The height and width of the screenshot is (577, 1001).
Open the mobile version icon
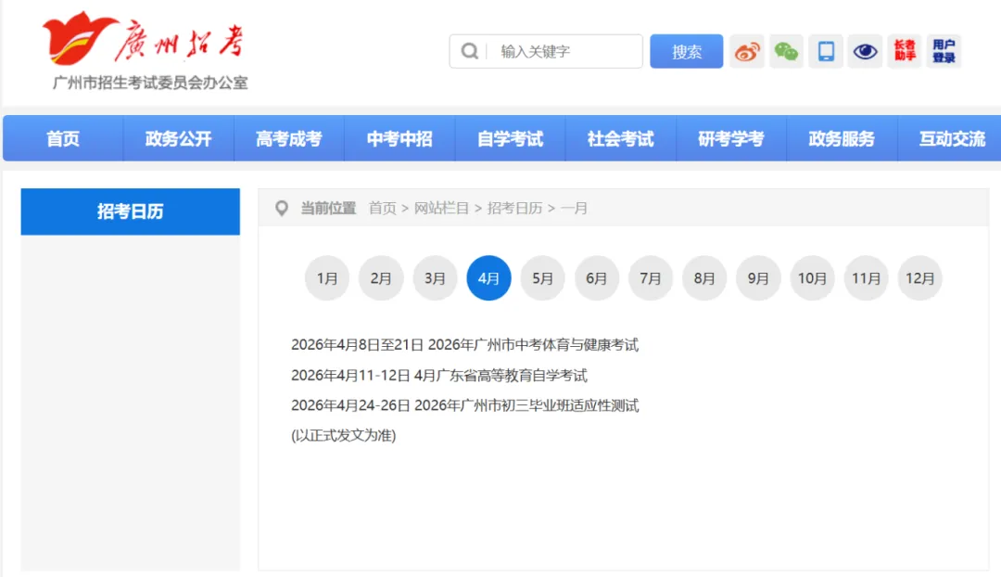click(825, 52)
